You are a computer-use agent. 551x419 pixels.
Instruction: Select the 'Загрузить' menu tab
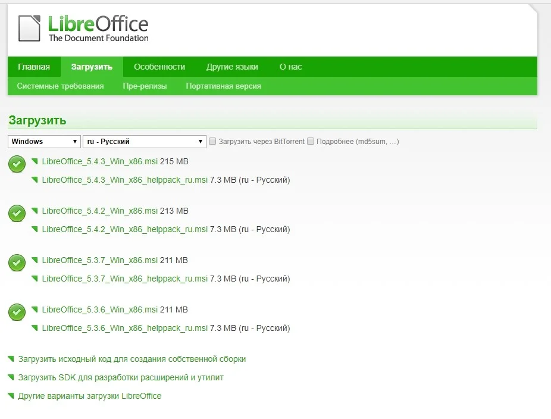92,67
